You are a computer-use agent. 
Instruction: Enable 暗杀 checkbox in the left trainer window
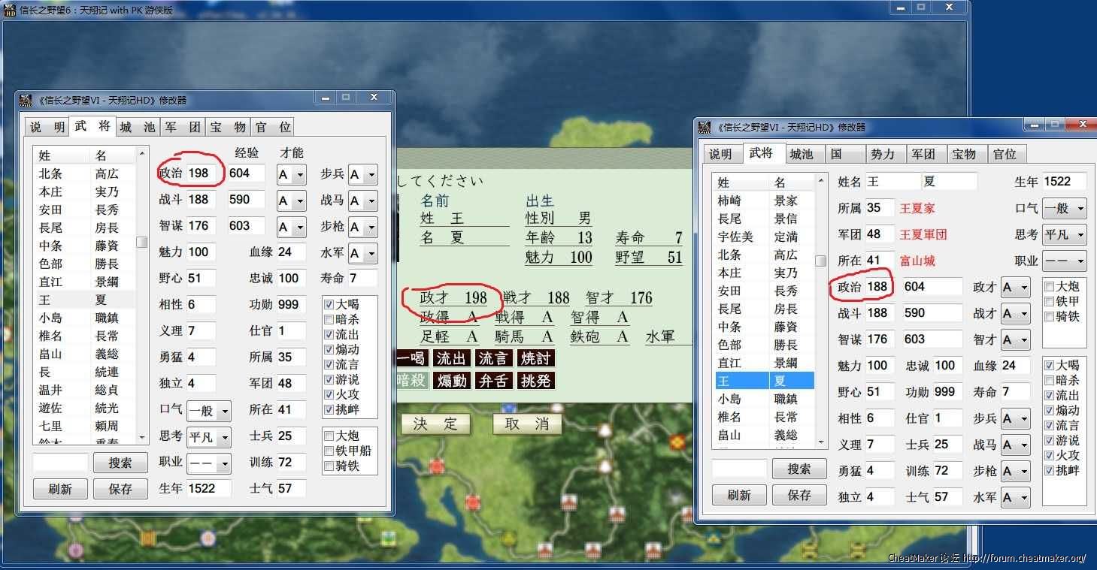329,320
